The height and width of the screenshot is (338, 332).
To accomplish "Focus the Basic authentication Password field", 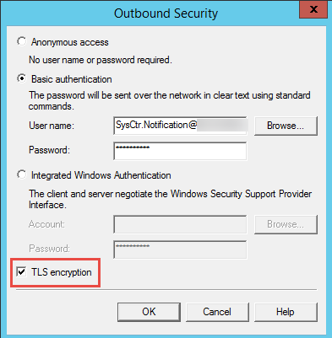I will click(180, 151).
